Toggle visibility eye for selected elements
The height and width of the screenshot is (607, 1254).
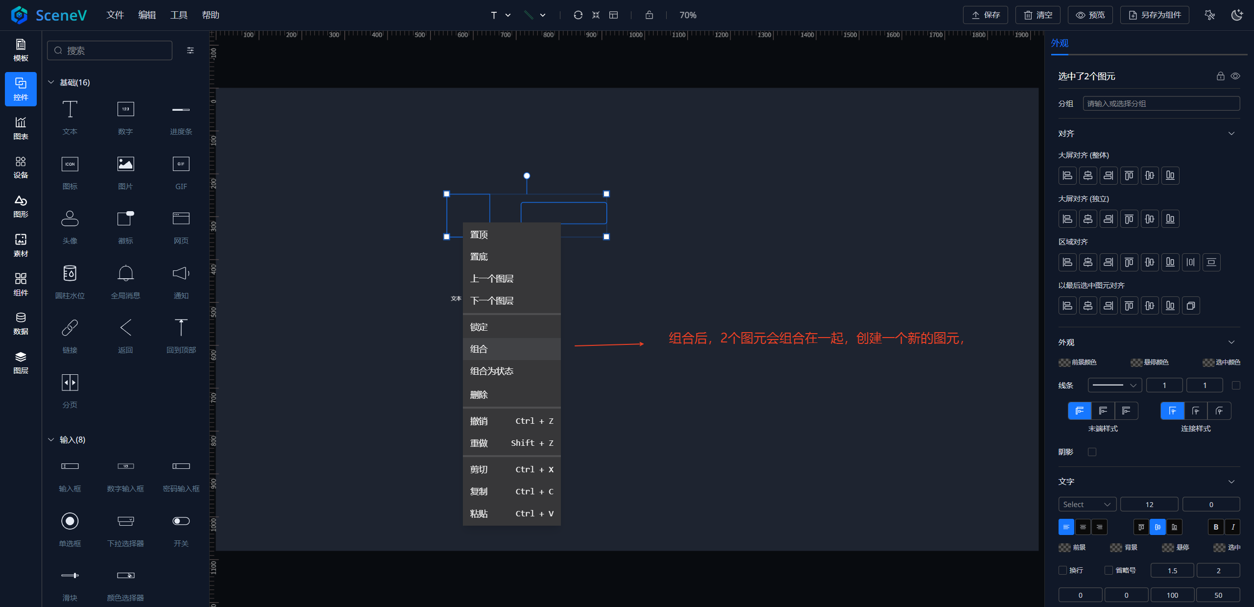coord(1235,76)
